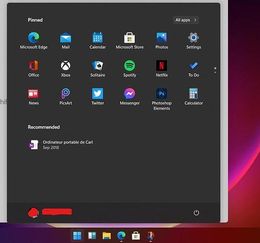Open File Explorer from the taskbar

[106, 236]
